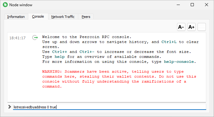This screenshot has width=214, height=117.
Task: Click the blank clear console button
Action: [202, 27]
